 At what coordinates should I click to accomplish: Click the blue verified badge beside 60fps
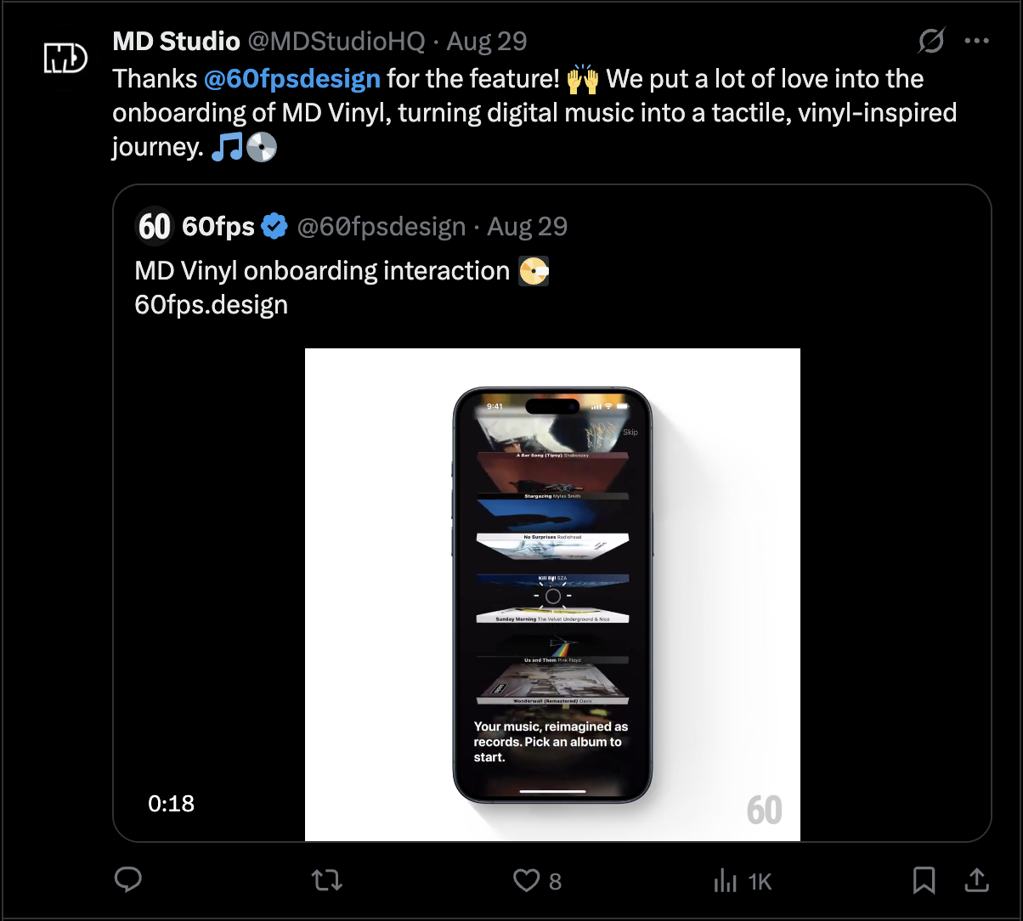274,226
